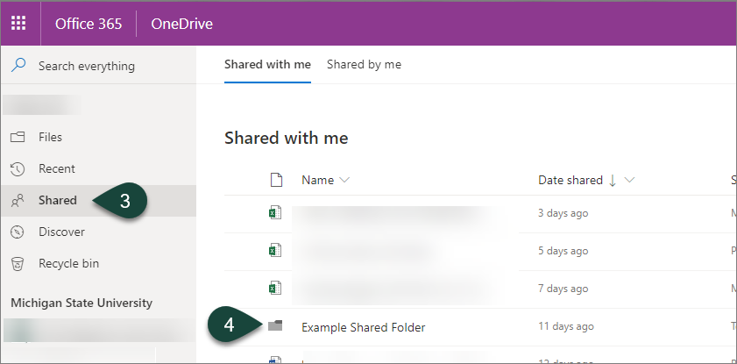This screenshot has height=364, width=737.
Task: Sort by Name column header
Action: 318,180
